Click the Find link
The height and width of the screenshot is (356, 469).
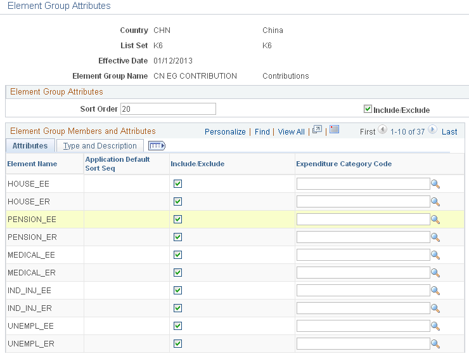(x=262, y=132)
